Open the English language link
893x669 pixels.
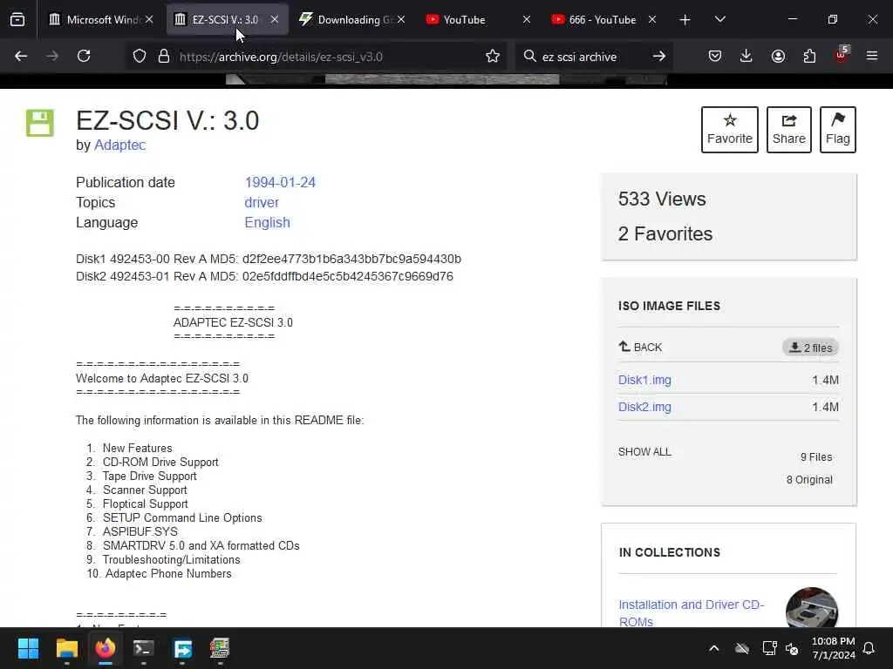267,222
